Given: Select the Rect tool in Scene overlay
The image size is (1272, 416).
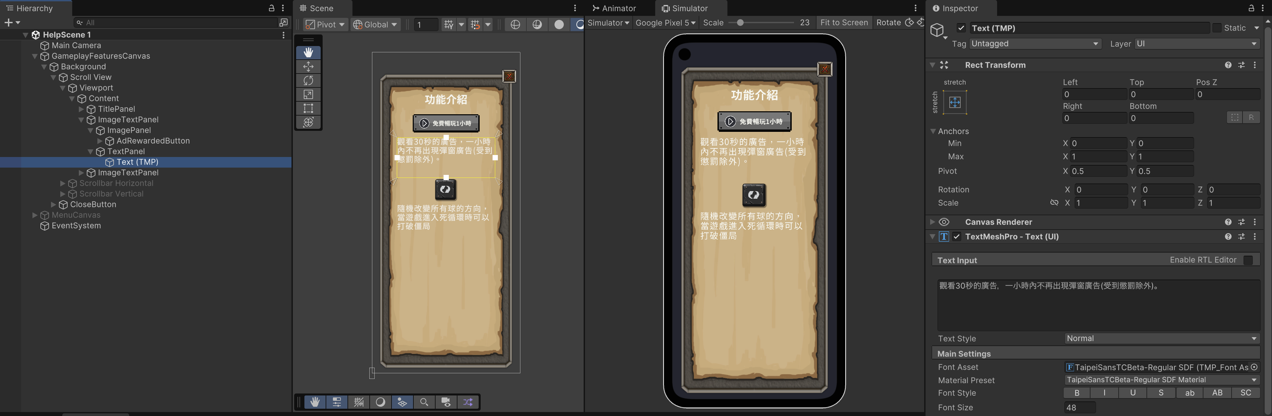Looking at the screenshot, I should point(309,108).
